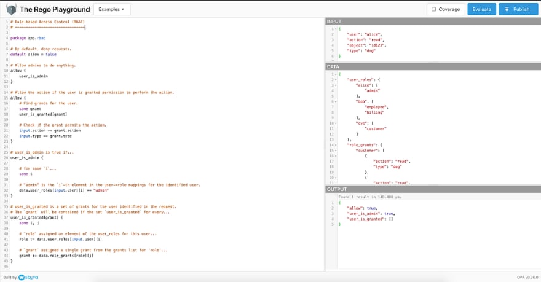Click the "employee" value in DATA
This screenshot has width=541, height=282.
(x=376, y=108)
